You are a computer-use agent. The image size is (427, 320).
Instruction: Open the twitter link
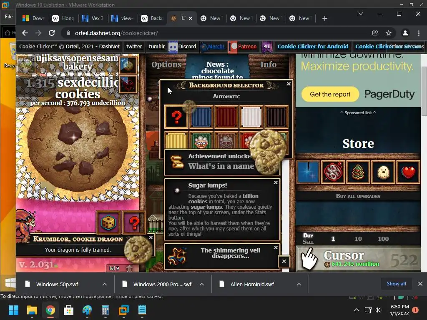click(134, 47)
